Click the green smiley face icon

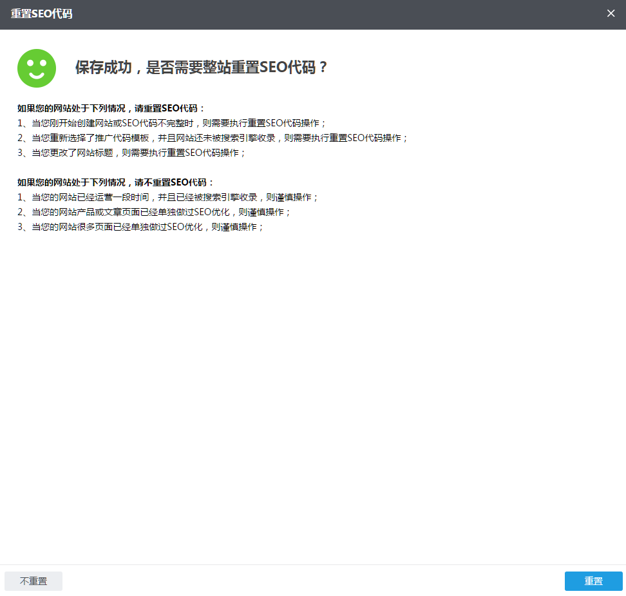[x=37, y=68]
